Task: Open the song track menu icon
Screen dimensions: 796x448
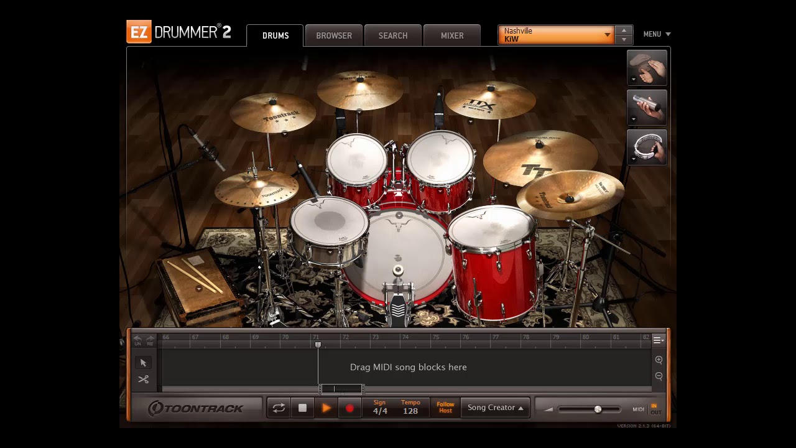Action: pyautogui.click(x=658, y=340)
